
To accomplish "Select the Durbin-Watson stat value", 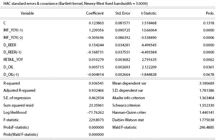I will tap(206, 120).
